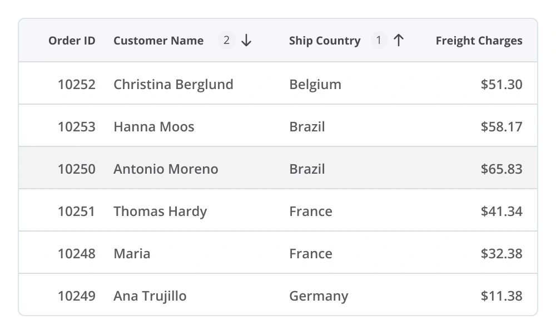Select the $65.83 freight cell
Viewport: 556px width, 334px height.
click(x=502, y=169)
